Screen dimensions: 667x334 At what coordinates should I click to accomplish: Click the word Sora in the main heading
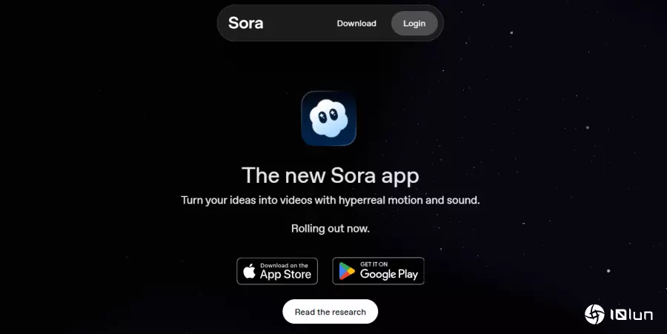point(353,176)
